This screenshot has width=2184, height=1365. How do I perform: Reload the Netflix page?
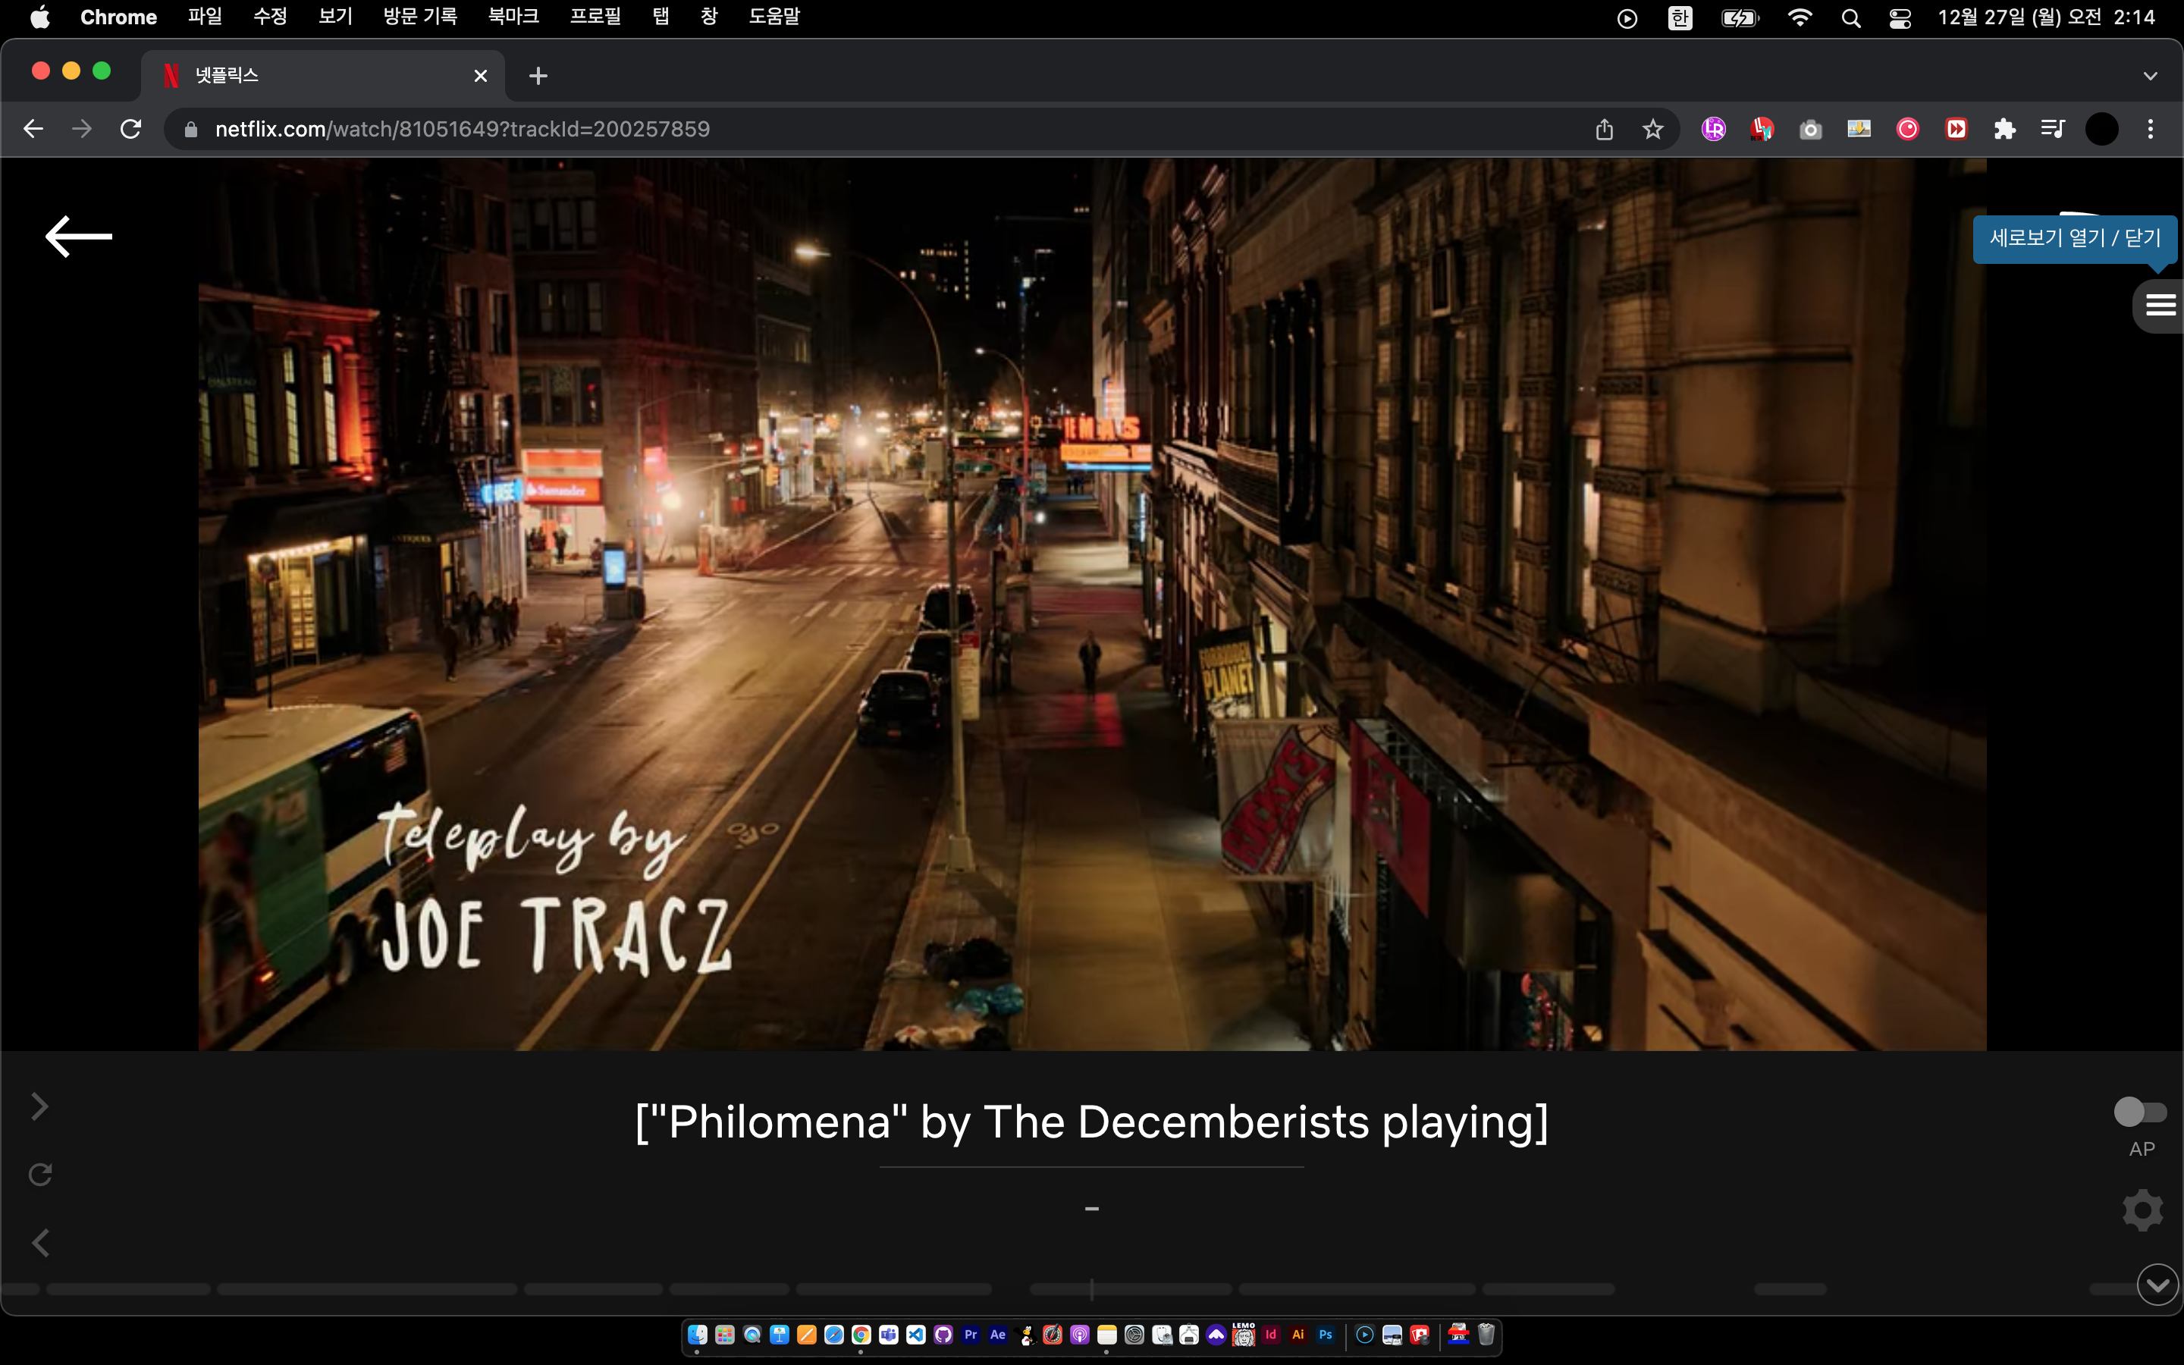tap(131, 129)
